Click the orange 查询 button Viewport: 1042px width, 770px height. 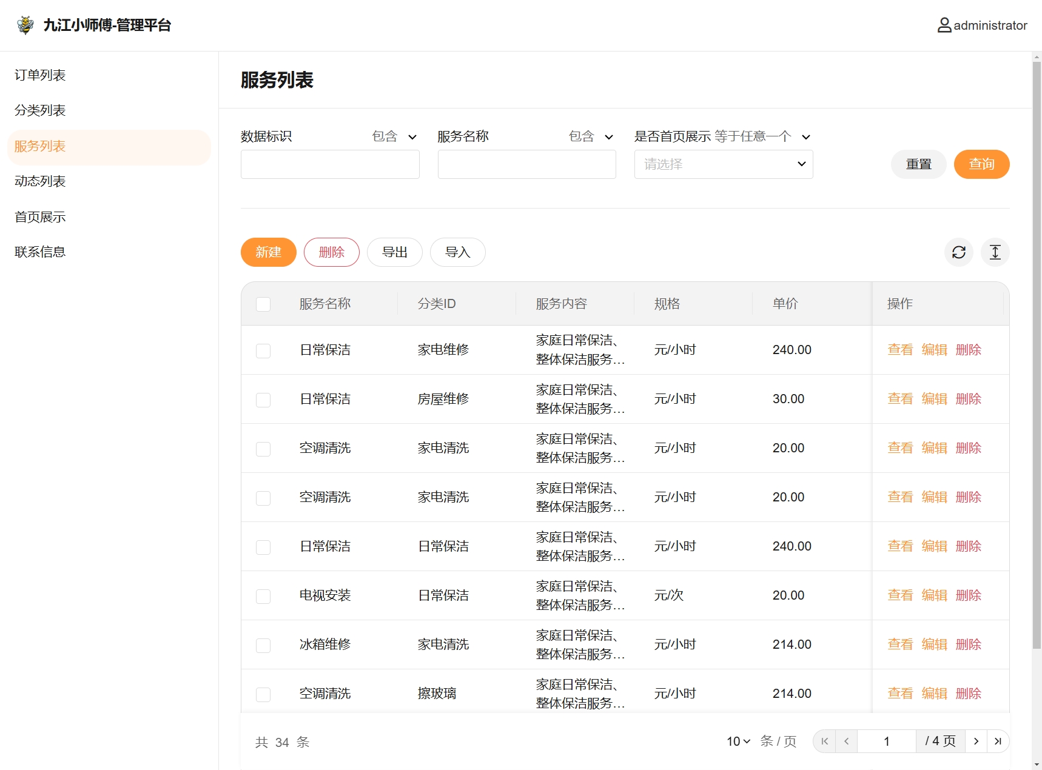[x=981, y=164]
